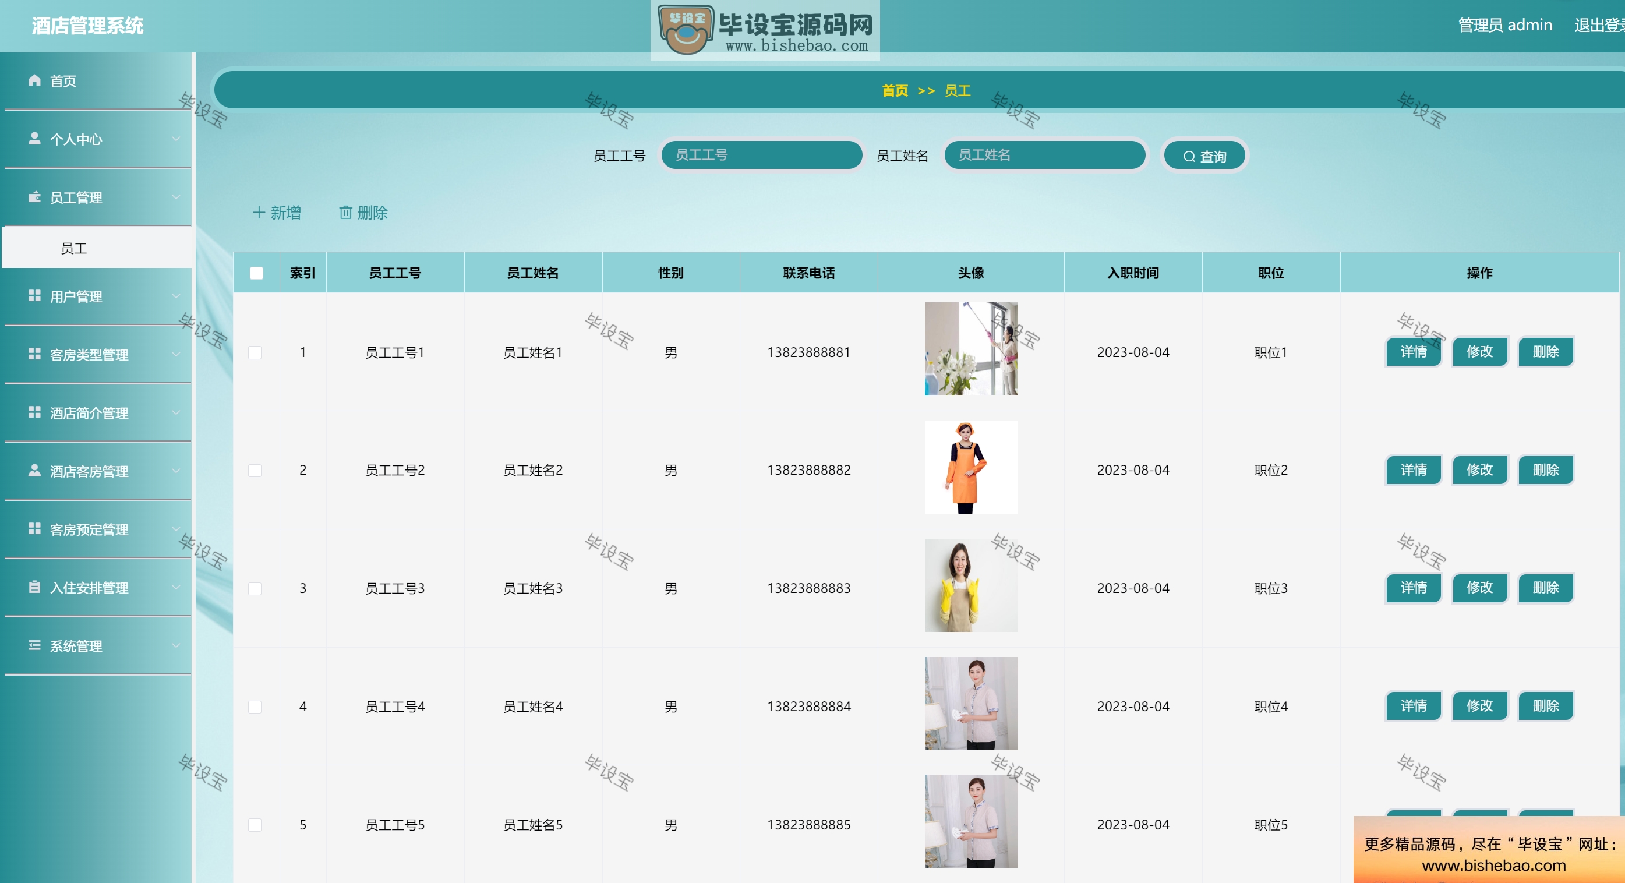The height and width of the screenshot is (883, 1625).
Task: Expand the 酒店客房管理 chevron
Action: point(176,471)
